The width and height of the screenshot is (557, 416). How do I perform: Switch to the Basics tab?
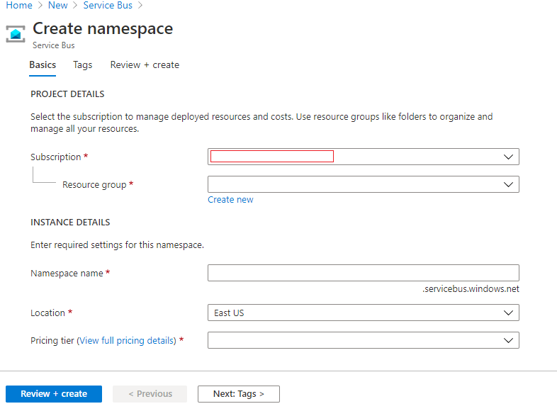pyautogui.click(x=43, y=64)
